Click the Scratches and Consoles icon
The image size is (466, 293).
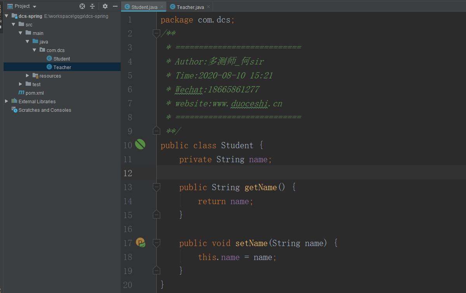pos(14,110)
